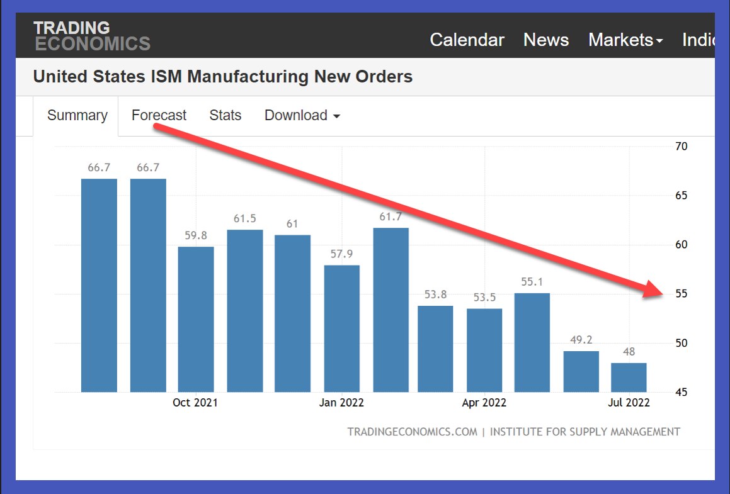The width and height of the screenshot is (730, 494).
Task: Click the bar labeled 61.5
Action: pyautogui.click(x=245, y=311)
